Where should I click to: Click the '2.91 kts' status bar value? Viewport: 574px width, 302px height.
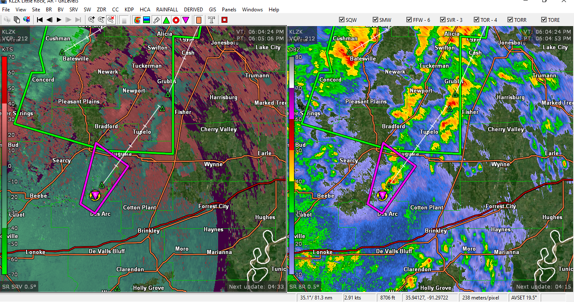click(x=352, y=298)
